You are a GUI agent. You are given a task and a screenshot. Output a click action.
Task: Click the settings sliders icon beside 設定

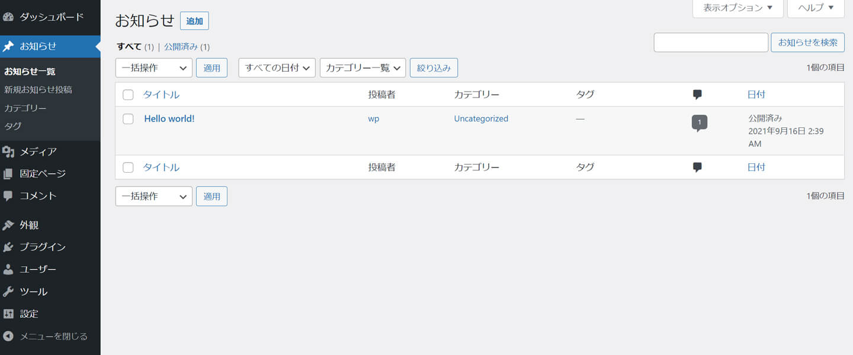coord(8,314)
